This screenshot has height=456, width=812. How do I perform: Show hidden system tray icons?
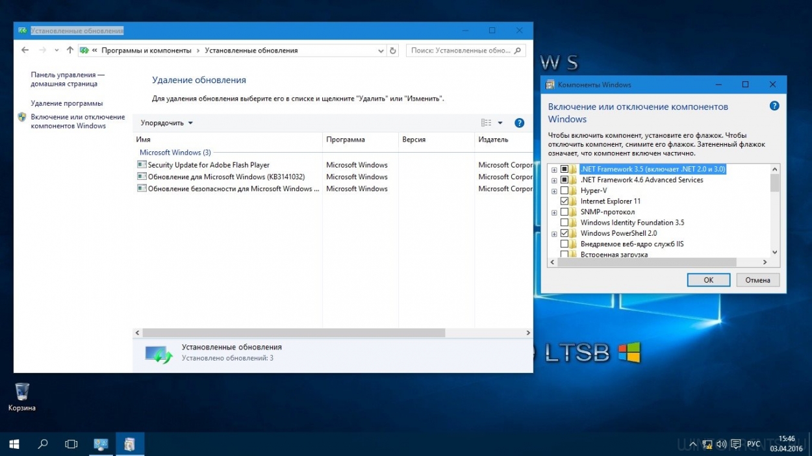[694, 444]
